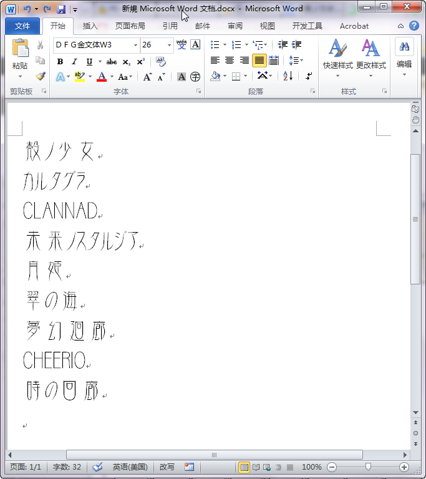Save the document using the floppy icon
426x479 pixels.
click(x=61, y=9)
